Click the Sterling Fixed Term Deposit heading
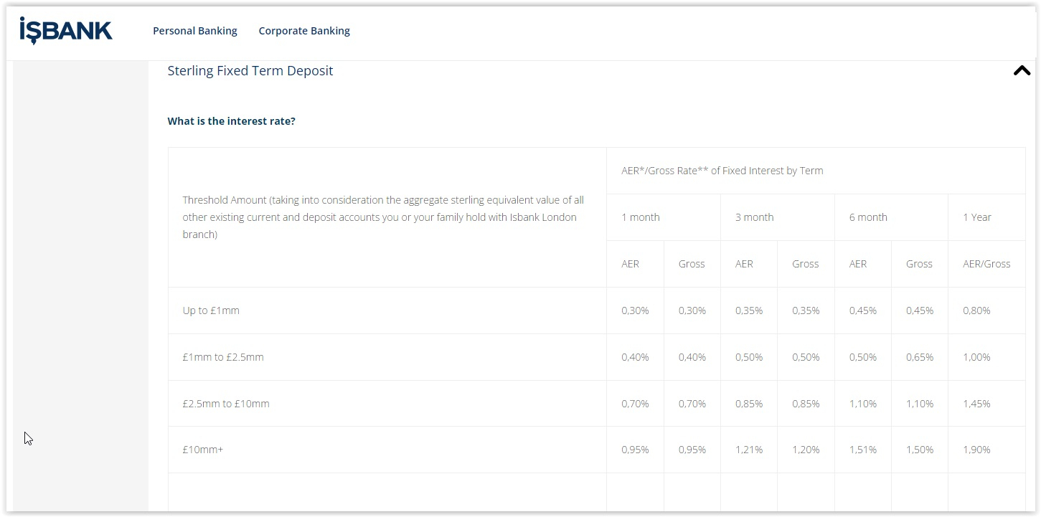 click(250, 70)
